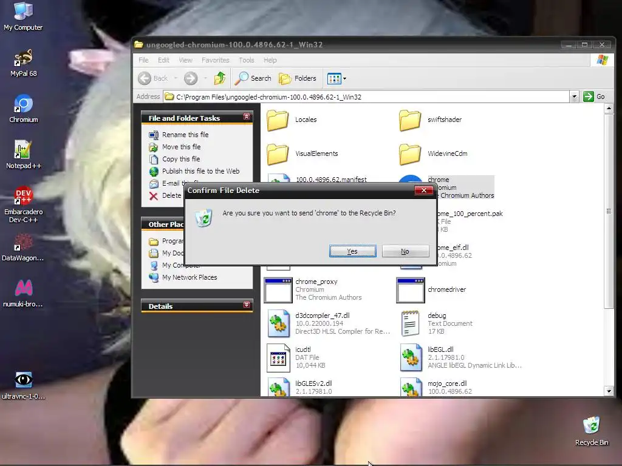Click the address bar path field
622x466 pixels.
(366, 96)
